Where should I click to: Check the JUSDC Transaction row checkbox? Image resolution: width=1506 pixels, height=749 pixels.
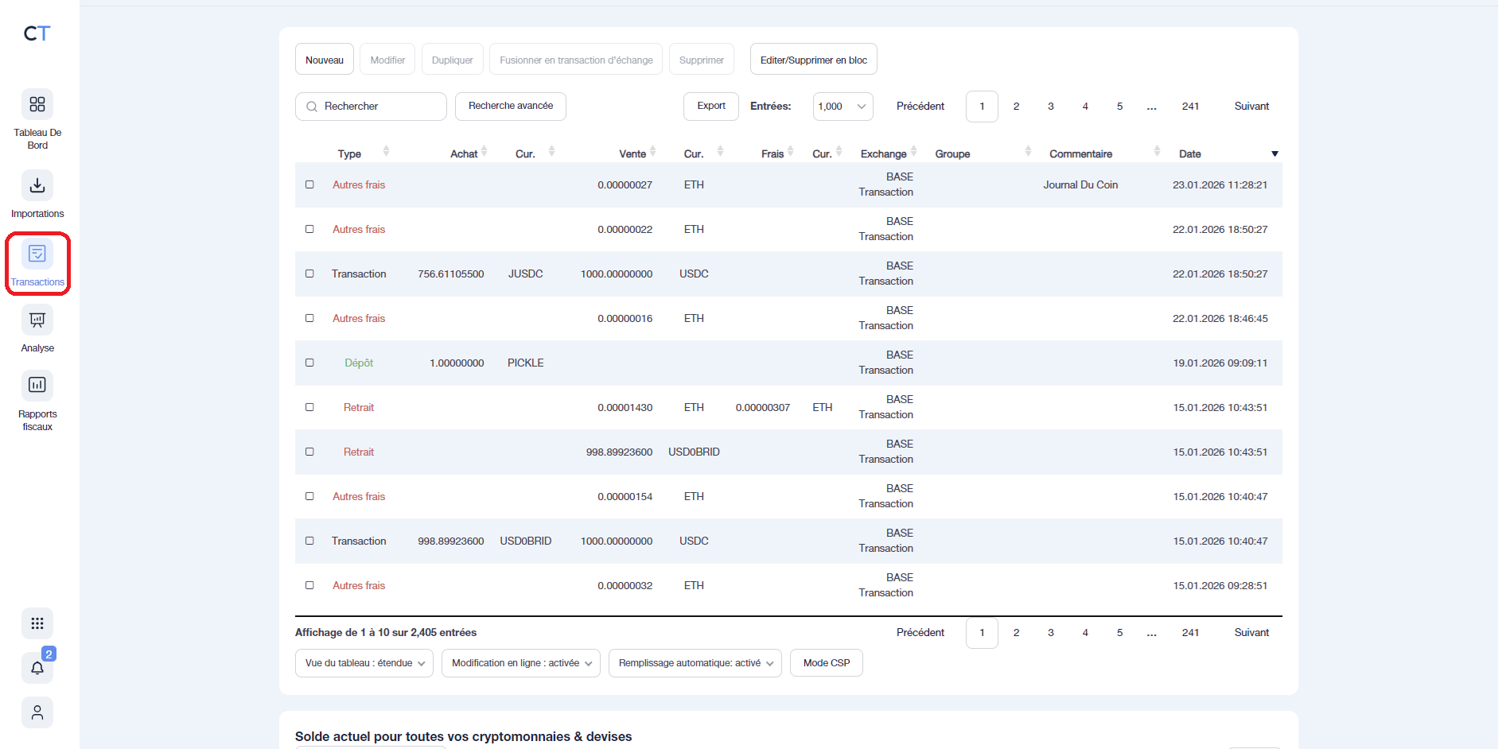pos(309,274)
